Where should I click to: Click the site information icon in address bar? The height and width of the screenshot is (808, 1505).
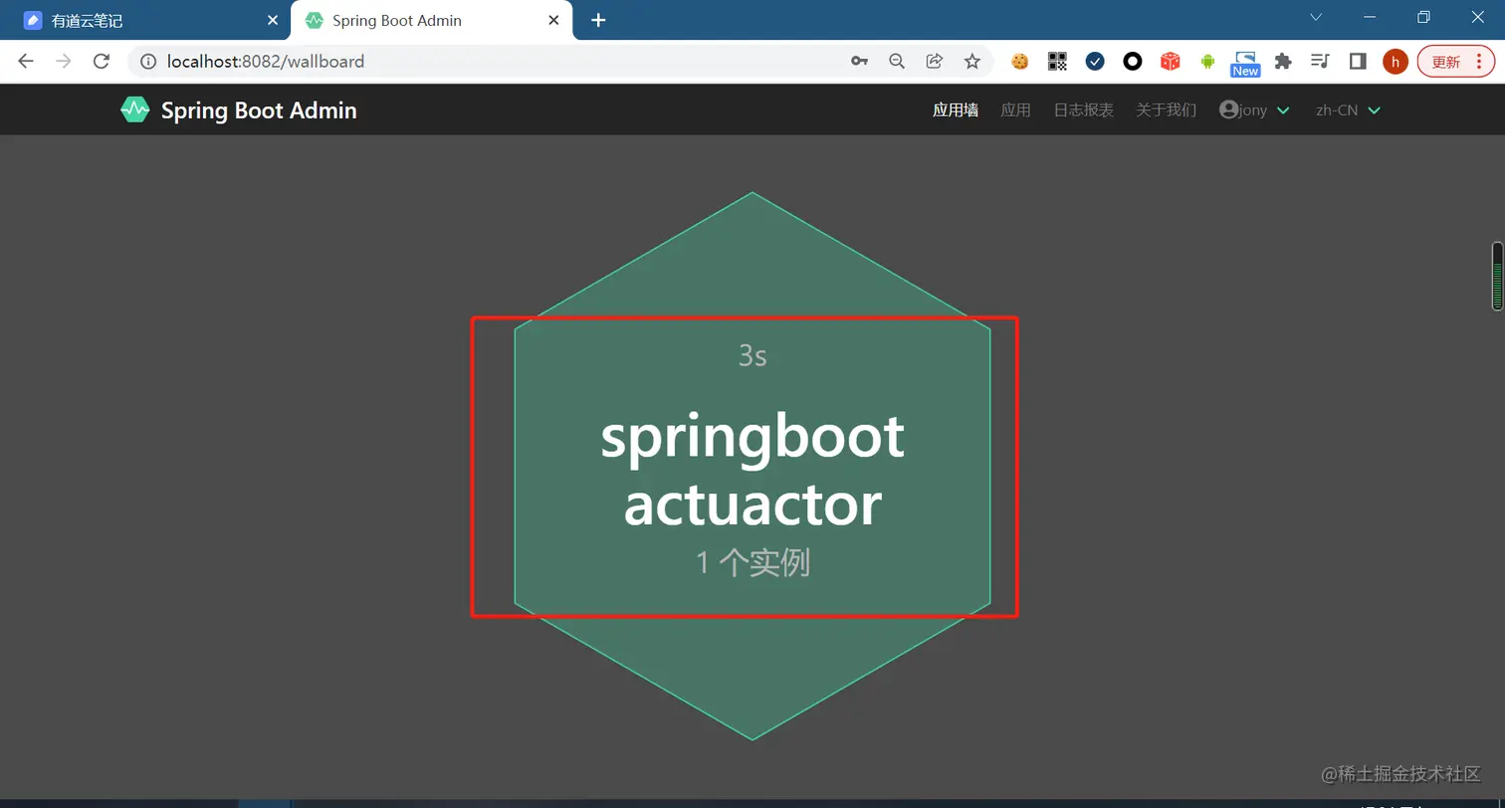[x=148, y=62]
